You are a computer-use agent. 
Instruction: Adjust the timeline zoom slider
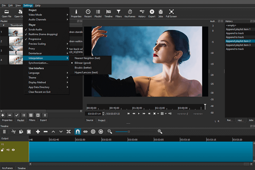click(x=129, y=131)
